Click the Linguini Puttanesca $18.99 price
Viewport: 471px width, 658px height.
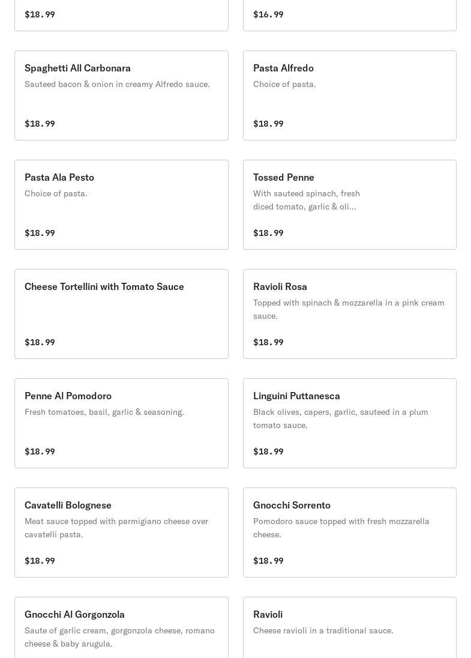coord(268,451)
